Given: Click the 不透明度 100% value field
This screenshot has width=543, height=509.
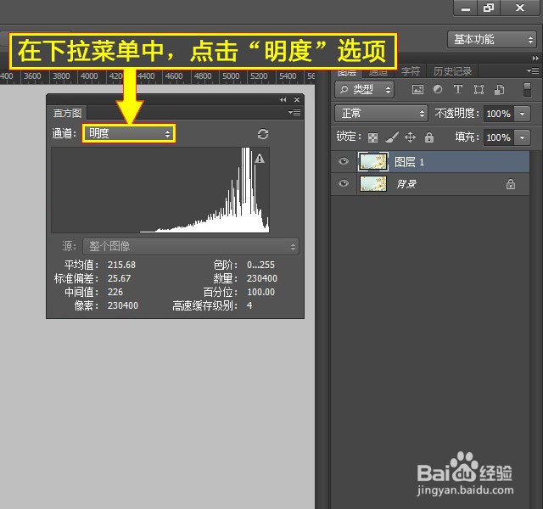Looking at the screenshot, I should [x=499, y=114].
